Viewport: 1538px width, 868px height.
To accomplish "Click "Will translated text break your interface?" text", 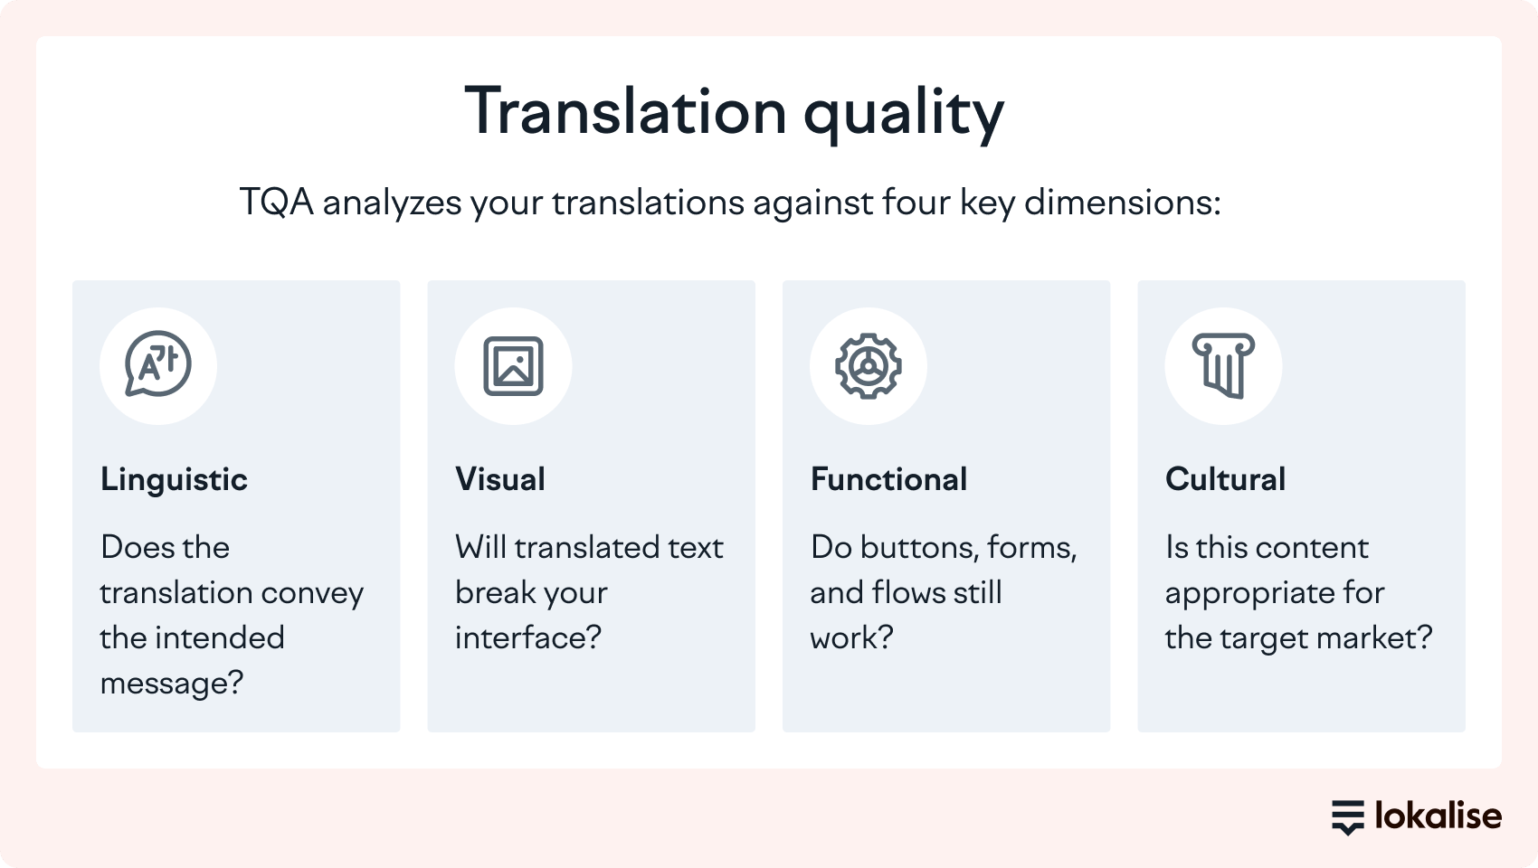I will [589, 592].
